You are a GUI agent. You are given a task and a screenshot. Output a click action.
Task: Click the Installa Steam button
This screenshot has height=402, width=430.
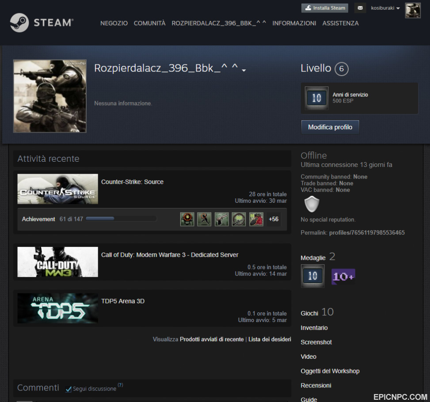click(x=325, y=8)
